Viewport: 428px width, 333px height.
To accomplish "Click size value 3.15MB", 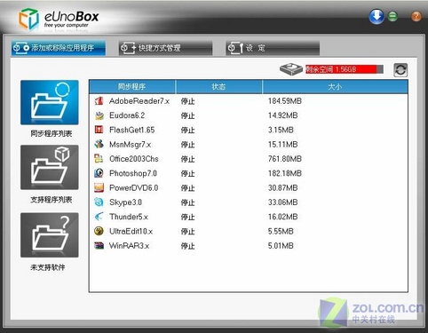I will pyautogui.click(x=281, y=130).
